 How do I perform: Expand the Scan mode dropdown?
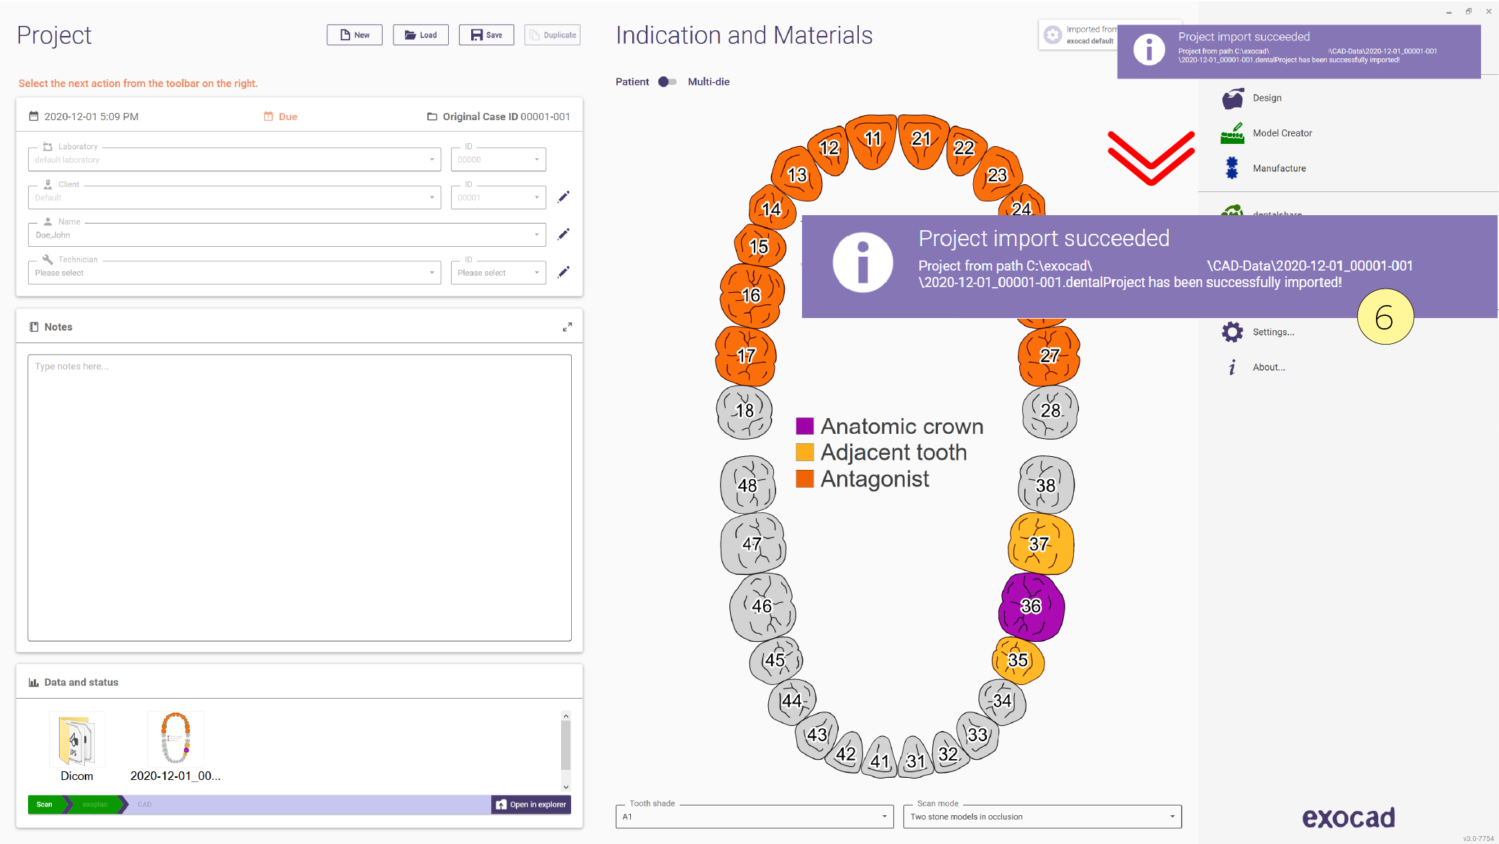point(1042,817)
